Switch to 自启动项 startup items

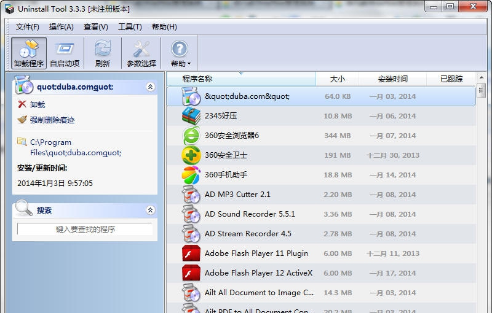point(65,53)
